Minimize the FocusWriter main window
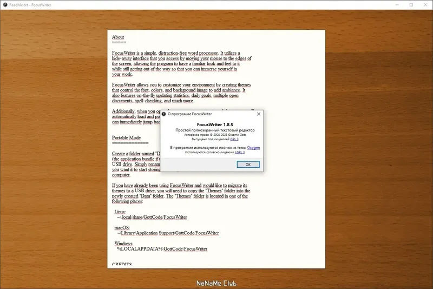This screenshot has height=289, width=433. 397,5
